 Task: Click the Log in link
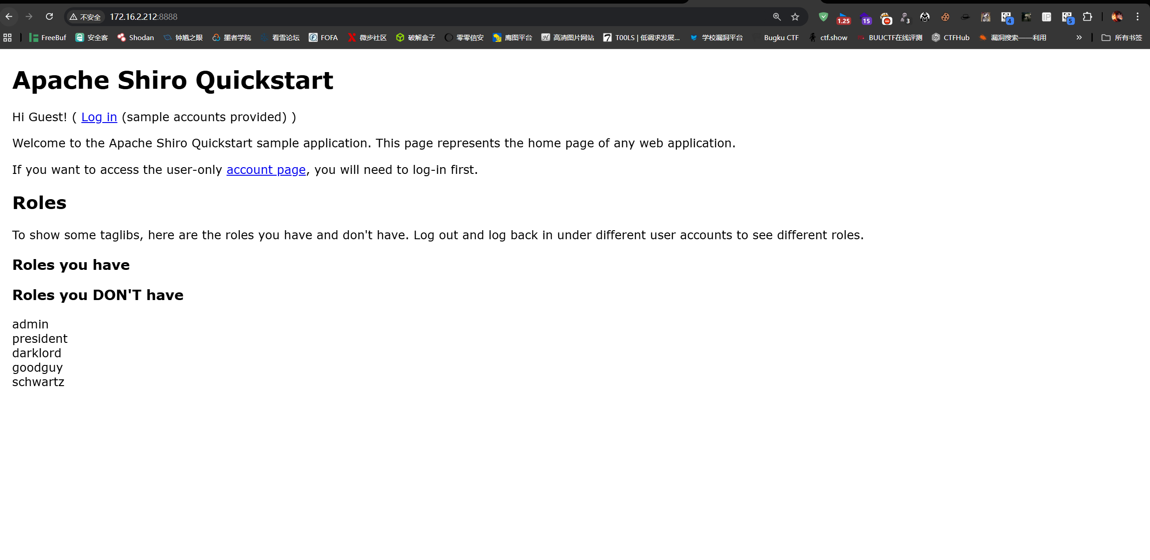[99, 117]
